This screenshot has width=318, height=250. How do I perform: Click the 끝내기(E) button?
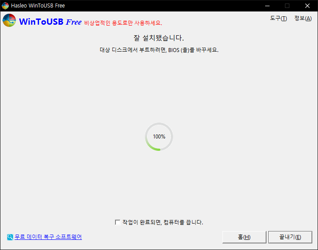pos(290,237)
